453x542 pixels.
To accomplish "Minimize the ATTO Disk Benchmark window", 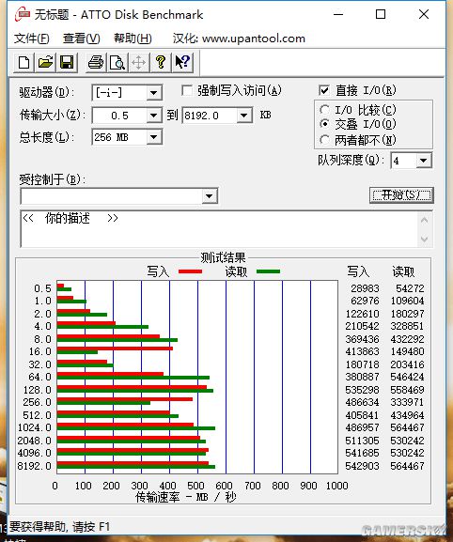I will coord(338,14).
